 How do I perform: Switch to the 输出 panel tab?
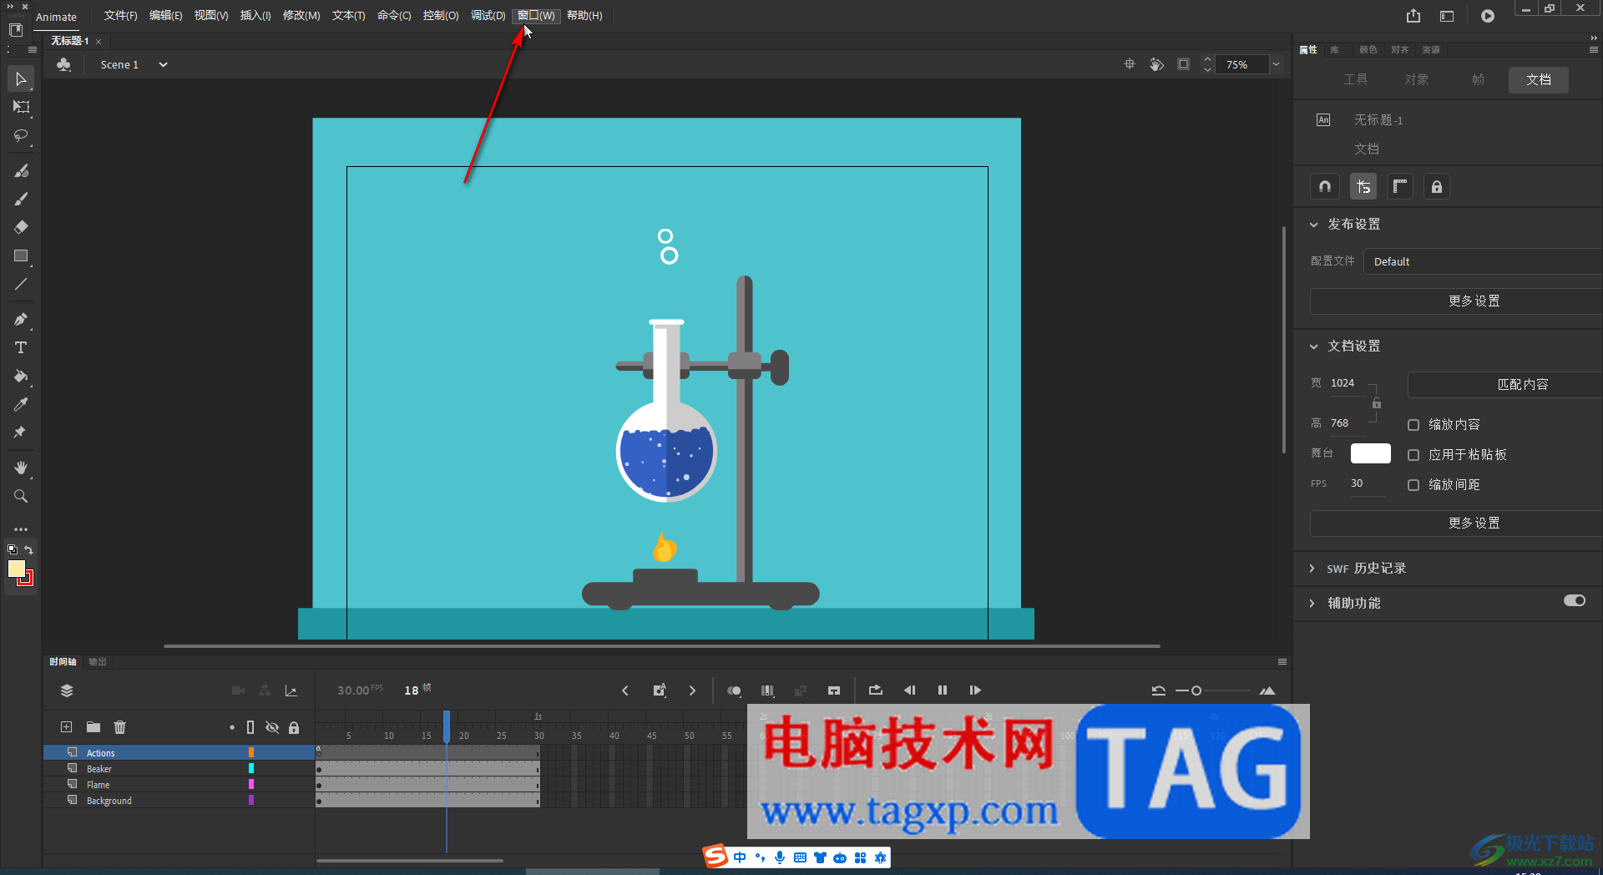[98, 662]
